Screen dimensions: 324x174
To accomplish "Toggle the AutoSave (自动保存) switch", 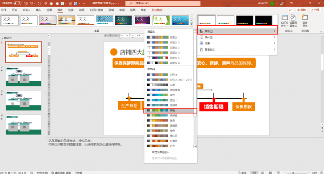I will pyautogui.click(x=17, y=3).
